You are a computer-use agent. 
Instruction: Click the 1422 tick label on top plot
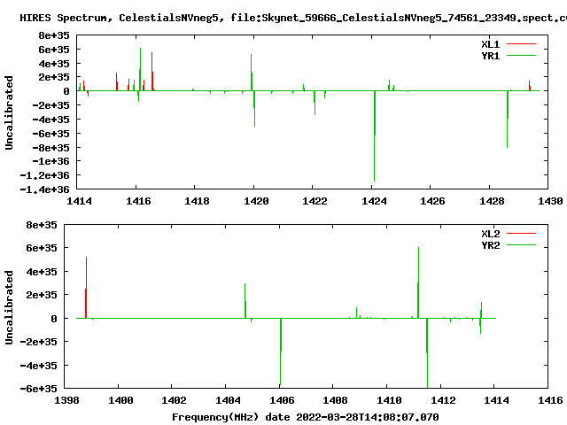tap(315, 201)
